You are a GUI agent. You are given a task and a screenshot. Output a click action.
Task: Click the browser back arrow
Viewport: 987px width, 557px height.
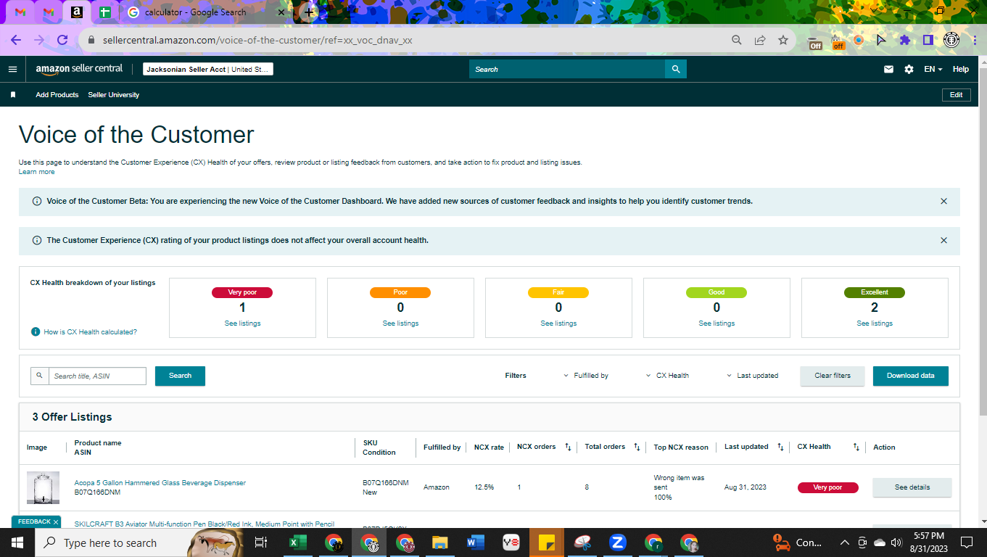click(x=16, y=41)
